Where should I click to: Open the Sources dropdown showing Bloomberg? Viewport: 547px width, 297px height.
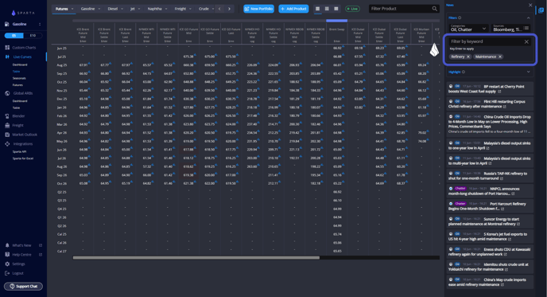[511, 28]
